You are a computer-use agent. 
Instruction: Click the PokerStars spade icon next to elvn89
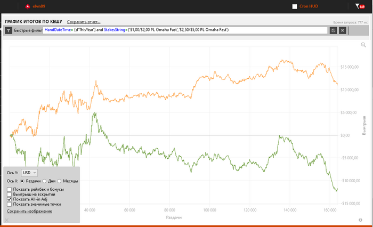(28, 6)
